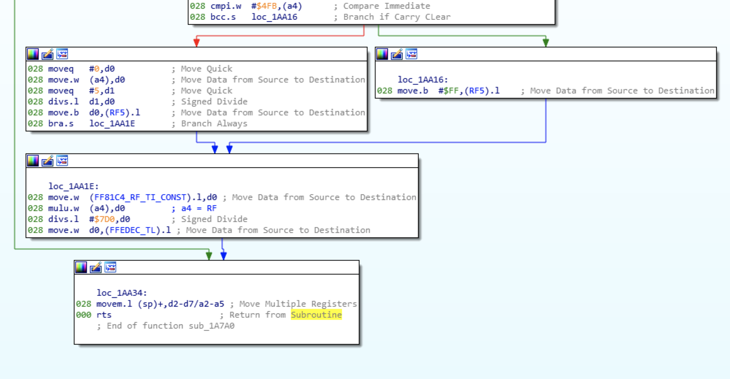Click group-nodes icon of loc_1AA16 block
730x379 pixels.
tap(411, 54)
